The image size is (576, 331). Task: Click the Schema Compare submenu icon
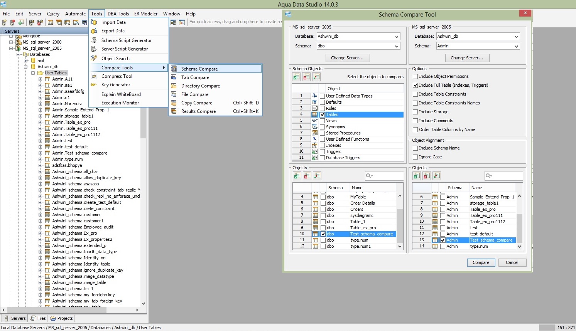click(x=174, y=69)
